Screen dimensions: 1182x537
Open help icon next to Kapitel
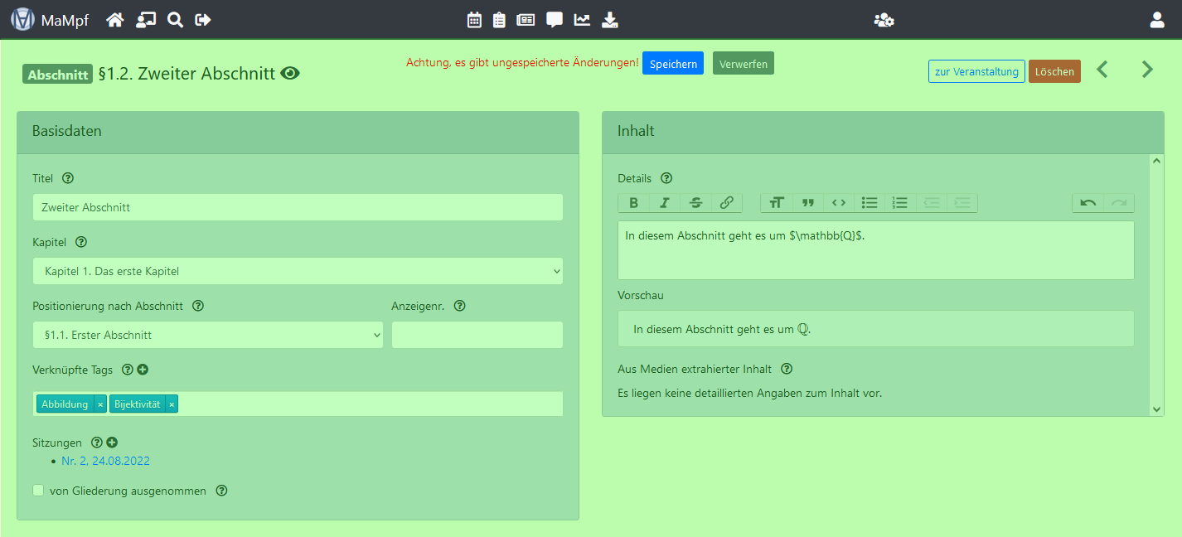[81, 242]
